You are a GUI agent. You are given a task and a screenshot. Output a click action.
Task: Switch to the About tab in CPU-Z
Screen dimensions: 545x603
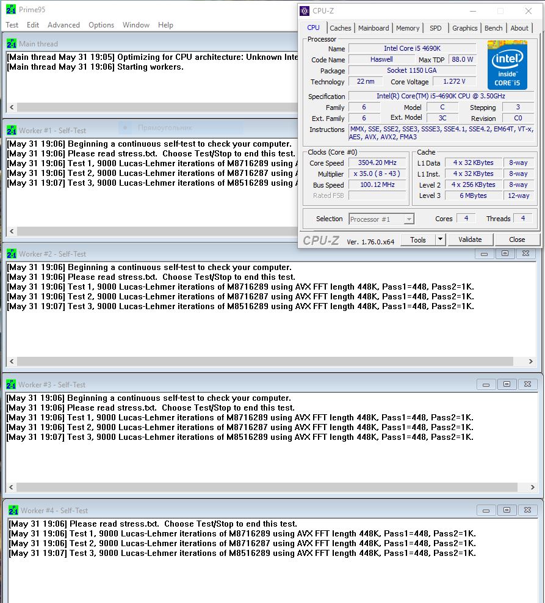pyautogui.click(x=519, y=28)
